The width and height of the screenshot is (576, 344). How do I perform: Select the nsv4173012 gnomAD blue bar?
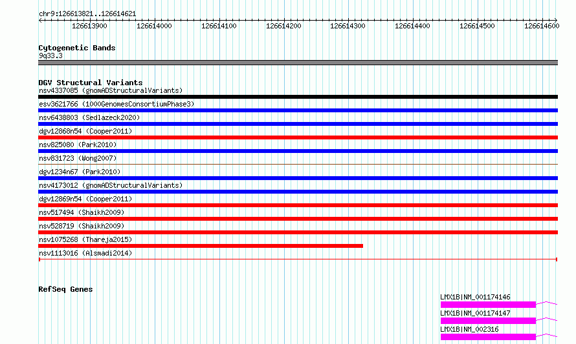298,192
